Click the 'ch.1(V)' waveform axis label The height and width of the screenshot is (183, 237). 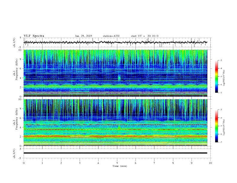click(x=14, y=42)
